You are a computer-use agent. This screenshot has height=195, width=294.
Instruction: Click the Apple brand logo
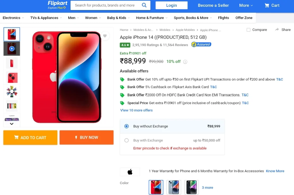pos(130,172)
